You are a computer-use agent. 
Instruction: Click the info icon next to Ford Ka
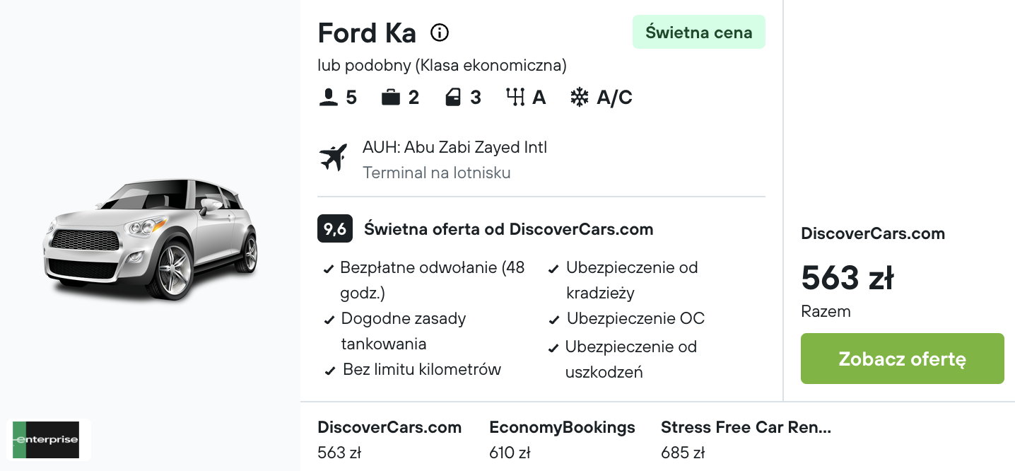[440, 33]
